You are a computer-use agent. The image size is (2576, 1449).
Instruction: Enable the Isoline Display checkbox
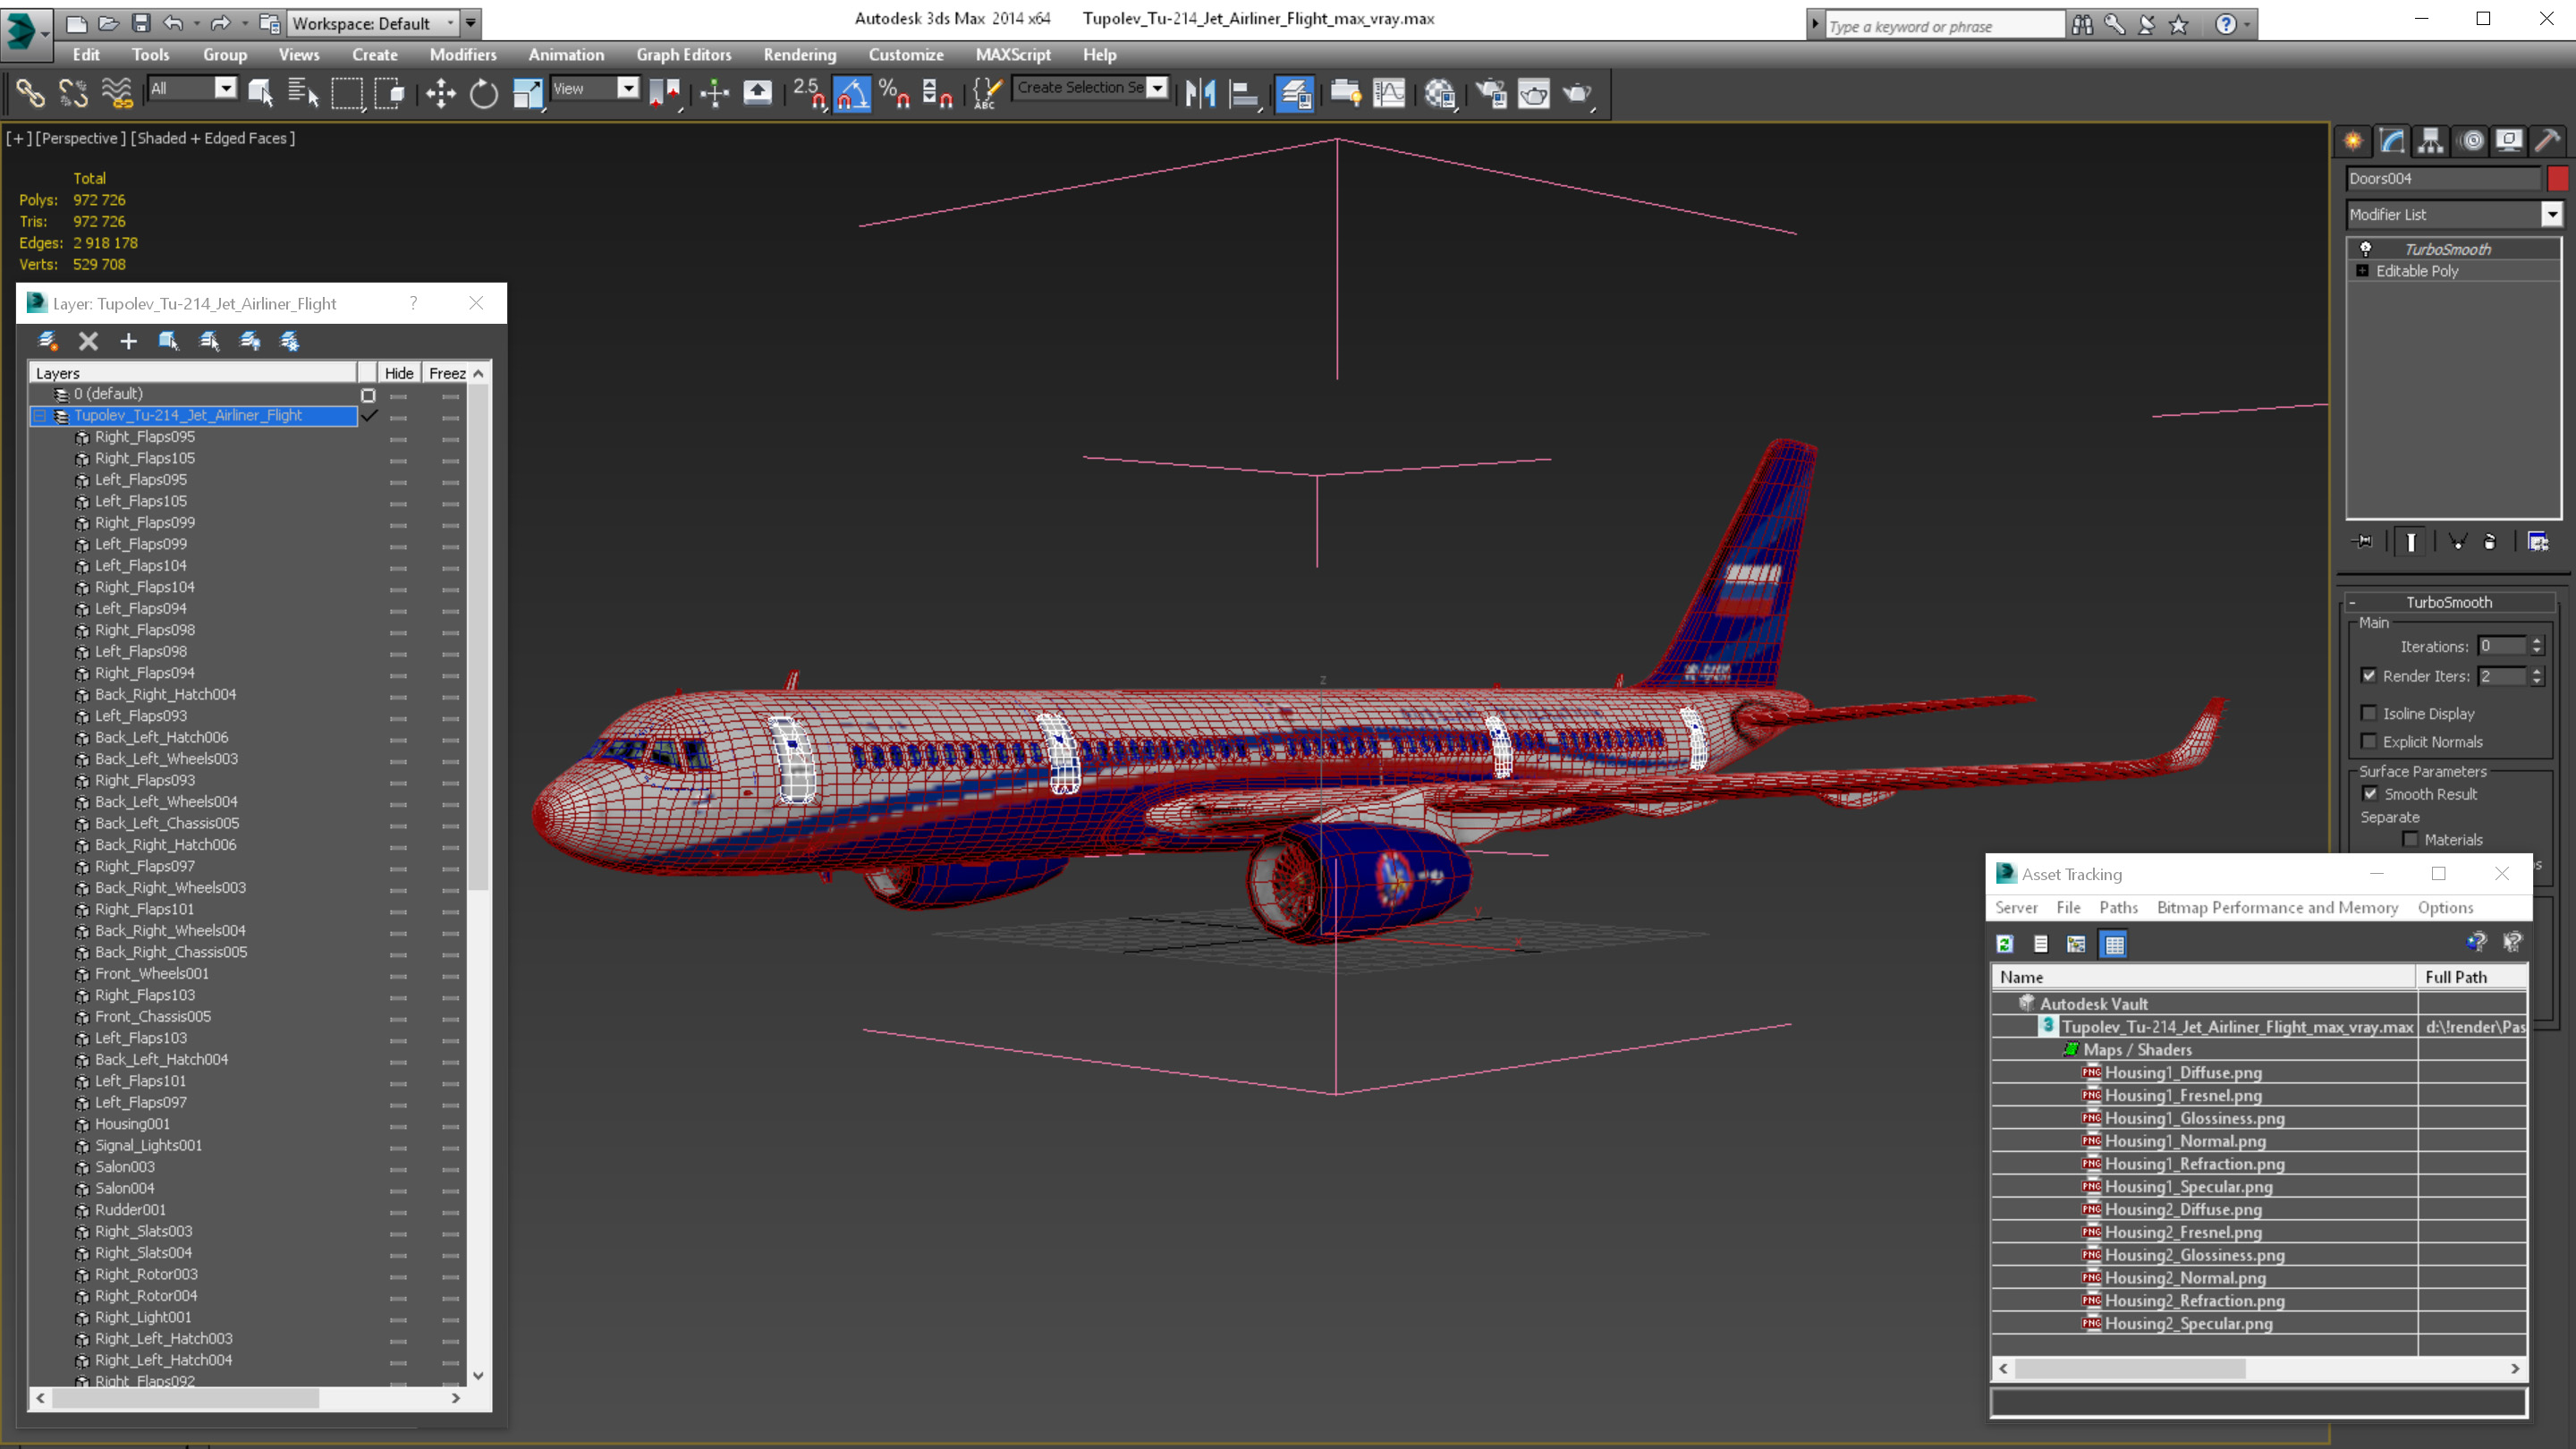[2369, 712]
